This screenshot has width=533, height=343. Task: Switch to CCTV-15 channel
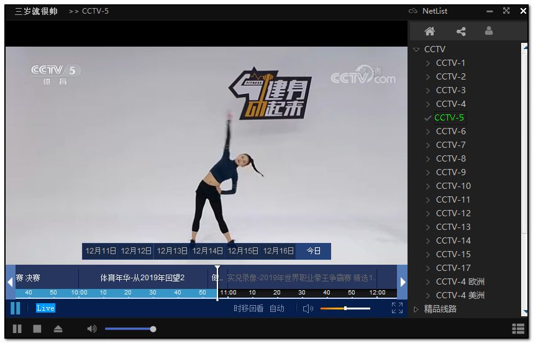(453, 254)
